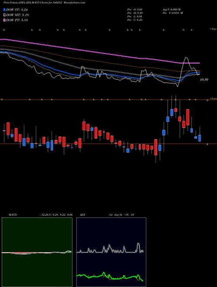The width and height of the screenshot is (217, 287).
Task: Click the ADX panel title
Action: point(82,215)
